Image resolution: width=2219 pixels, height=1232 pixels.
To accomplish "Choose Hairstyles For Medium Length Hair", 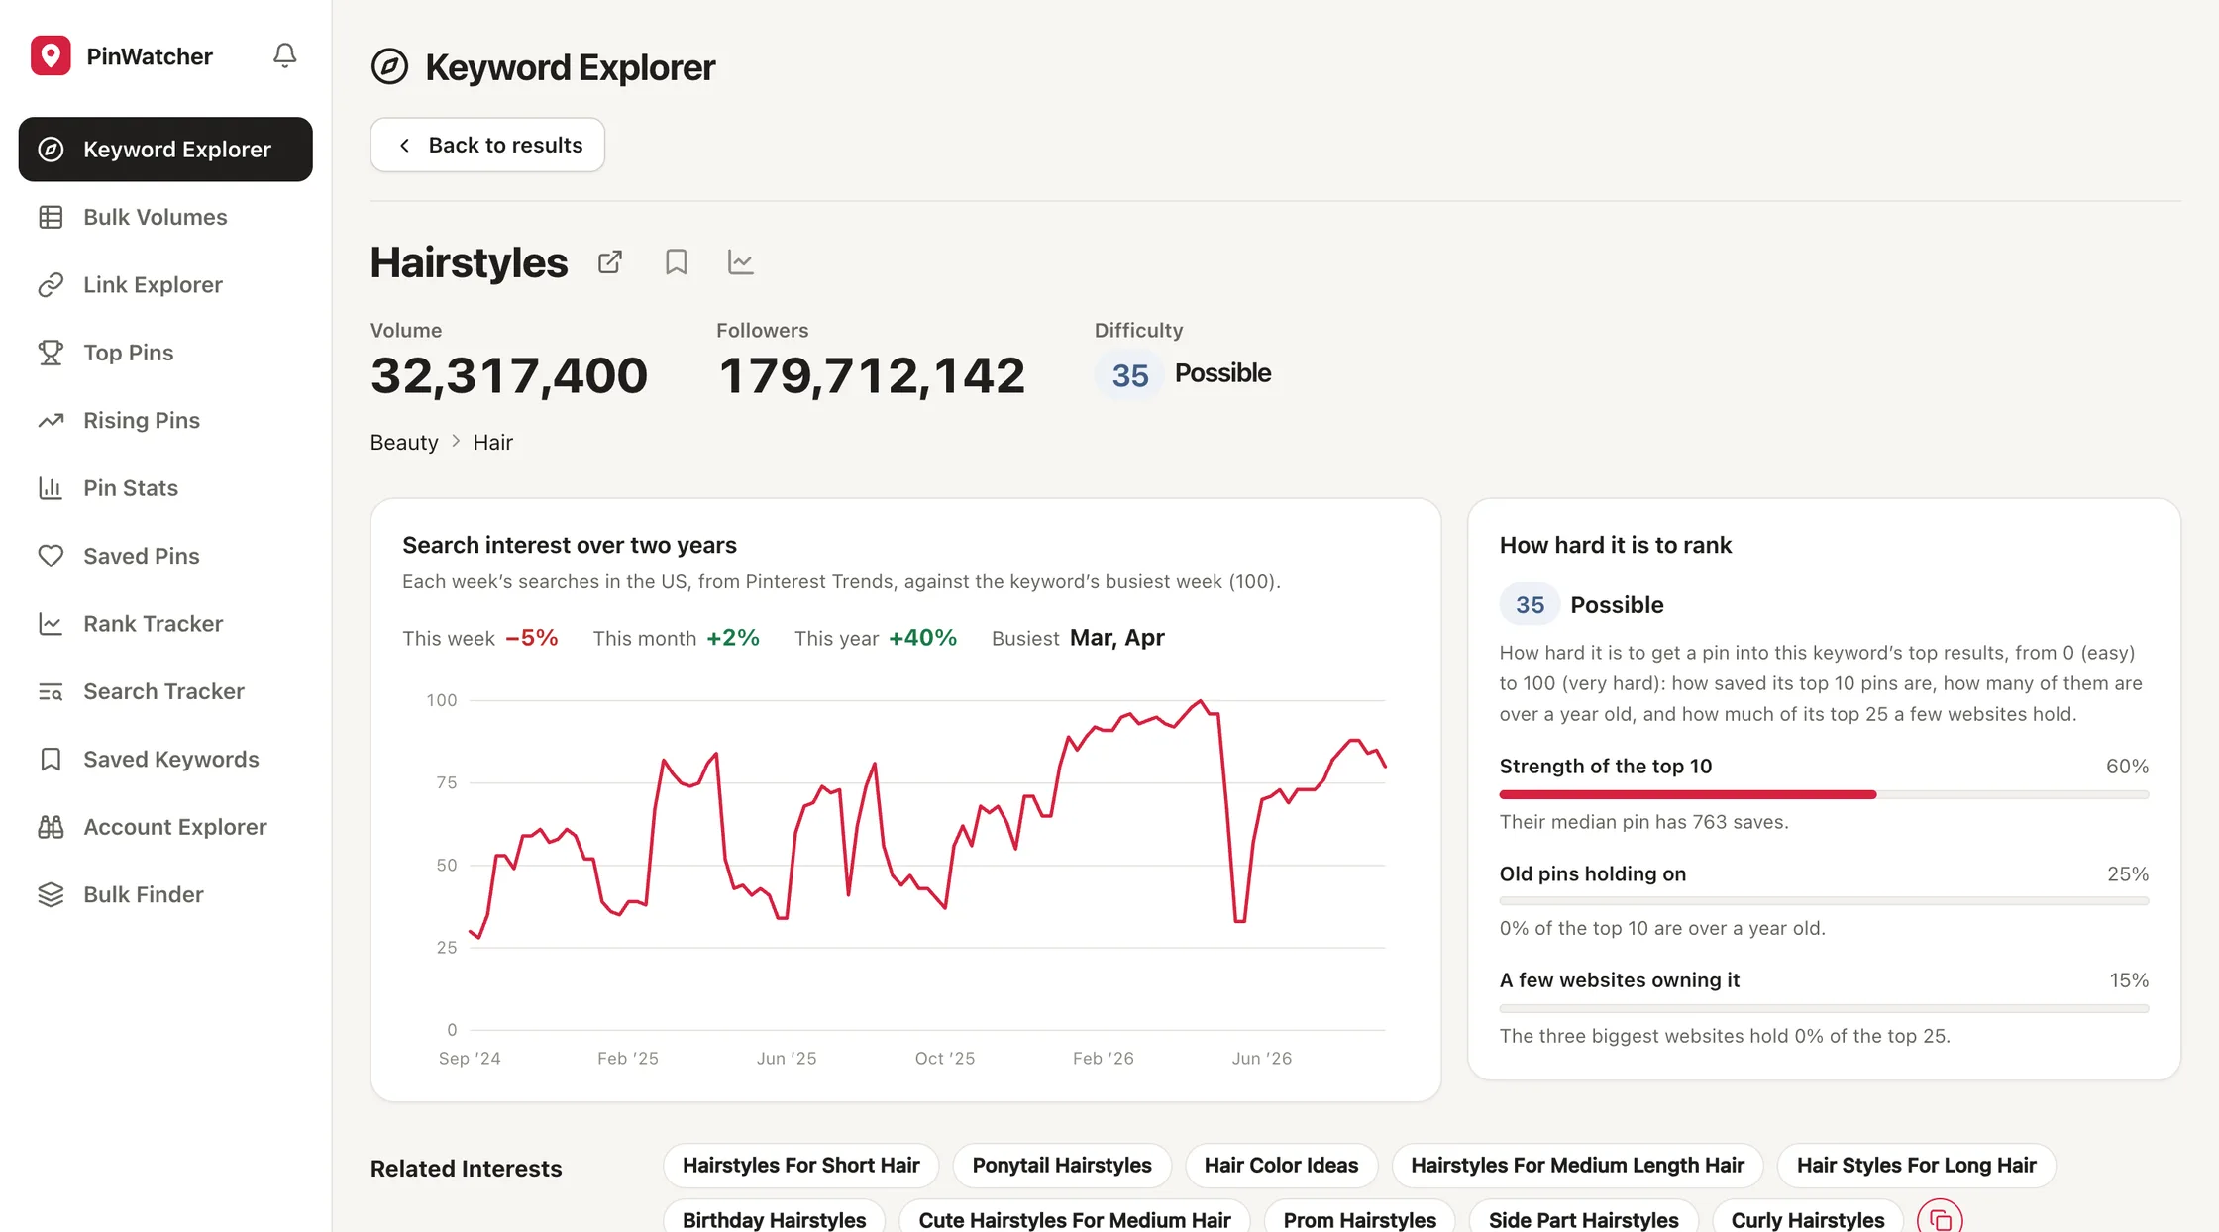I will pos(1577,1166).
